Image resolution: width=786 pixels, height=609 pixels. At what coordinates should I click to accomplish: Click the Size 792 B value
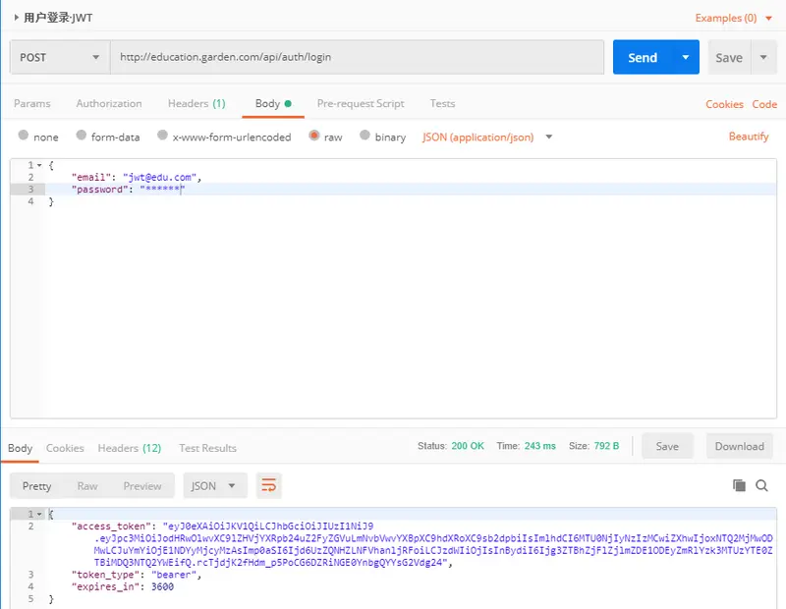pos(606,446)
